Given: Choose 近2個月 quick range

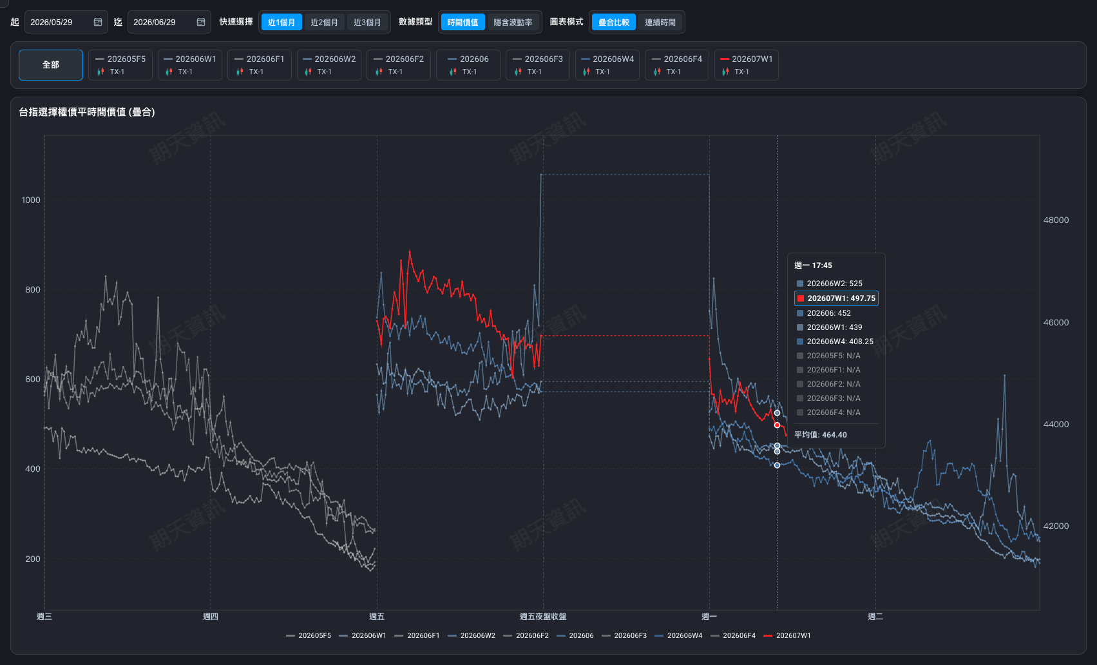Looking at the screenshot, I should [x=324, y=22].
